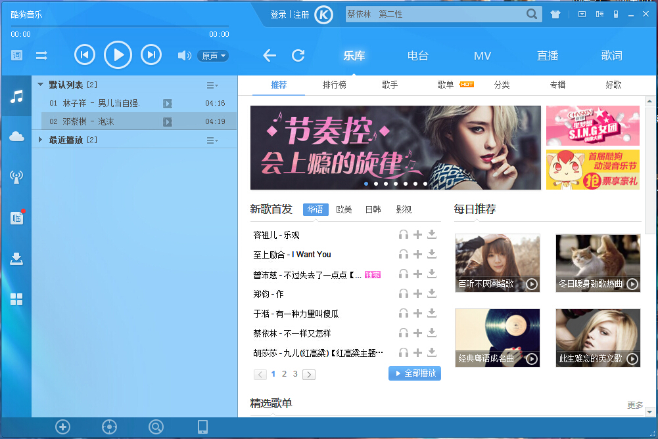
Task: Click the scrollbar down arrow in the library
Action: pos(649,412)
